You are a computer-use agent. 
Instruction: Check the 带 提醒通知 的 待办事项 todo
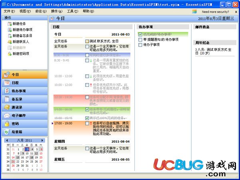140,40
